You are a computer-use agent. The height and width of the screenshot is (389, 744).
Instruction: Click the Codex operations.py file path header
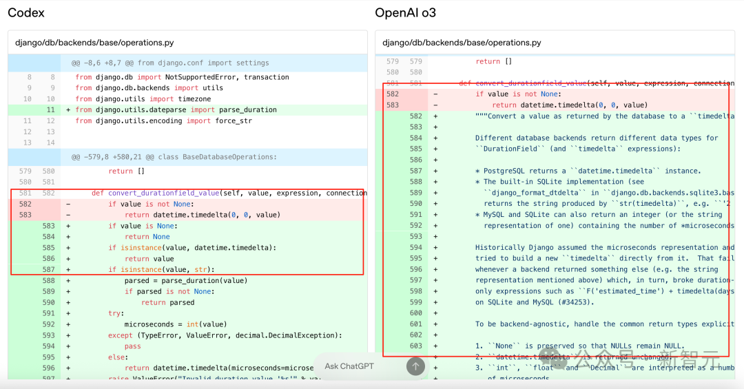[94, 43]
